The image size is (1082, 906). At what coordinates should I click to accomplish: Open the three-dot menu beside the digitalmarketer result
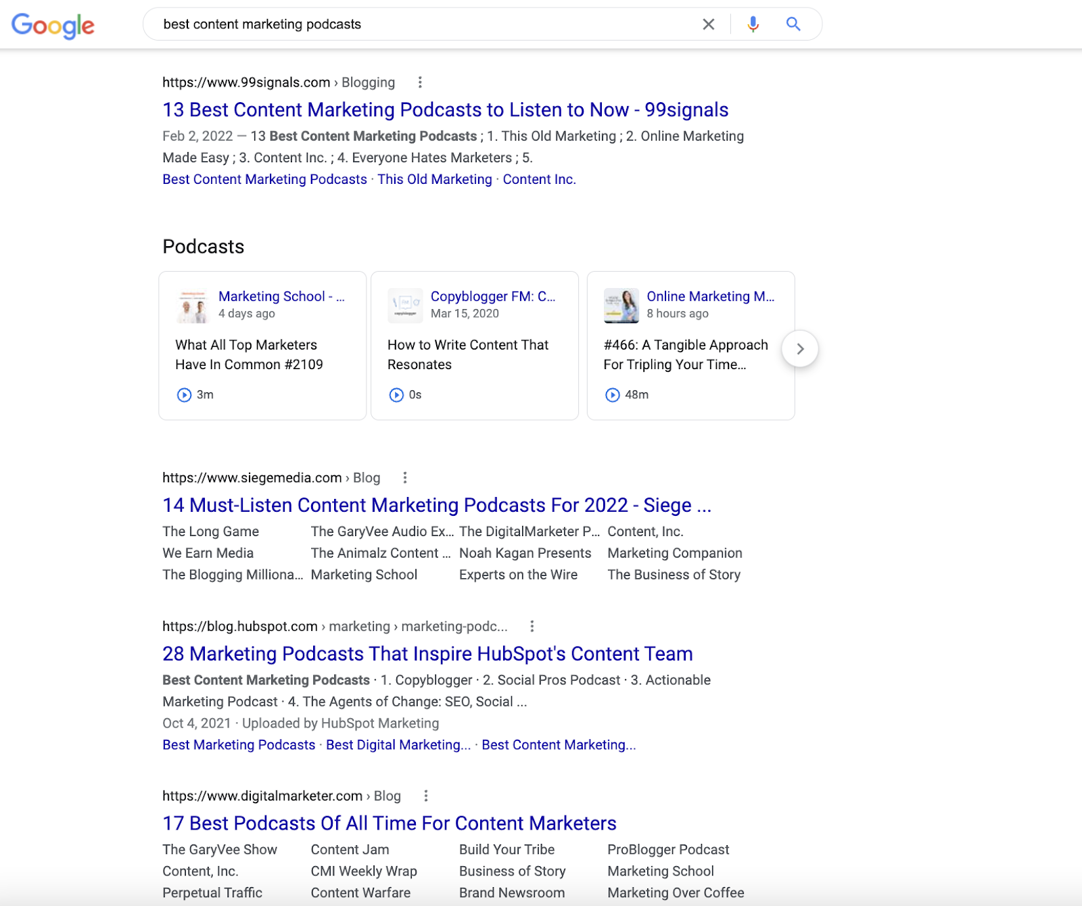[x=425, y=796]
